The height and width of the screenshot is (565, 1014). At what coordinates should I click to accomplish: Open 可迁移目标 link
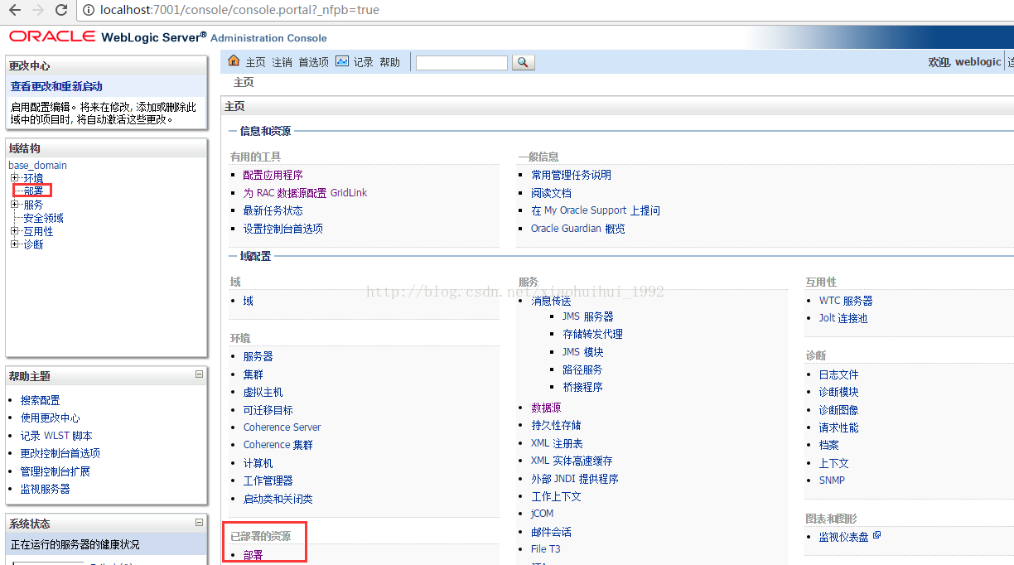[268, 410]
